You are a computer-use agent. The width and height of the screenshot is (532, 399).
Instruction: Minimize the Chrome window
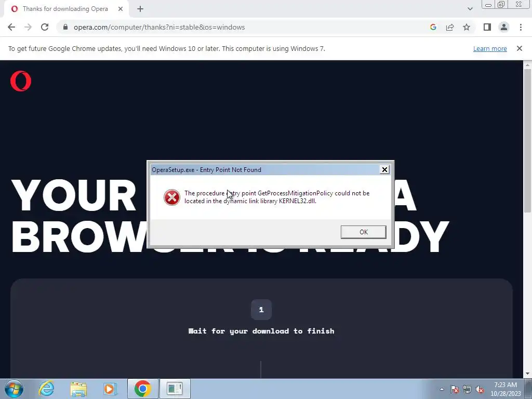488,4
